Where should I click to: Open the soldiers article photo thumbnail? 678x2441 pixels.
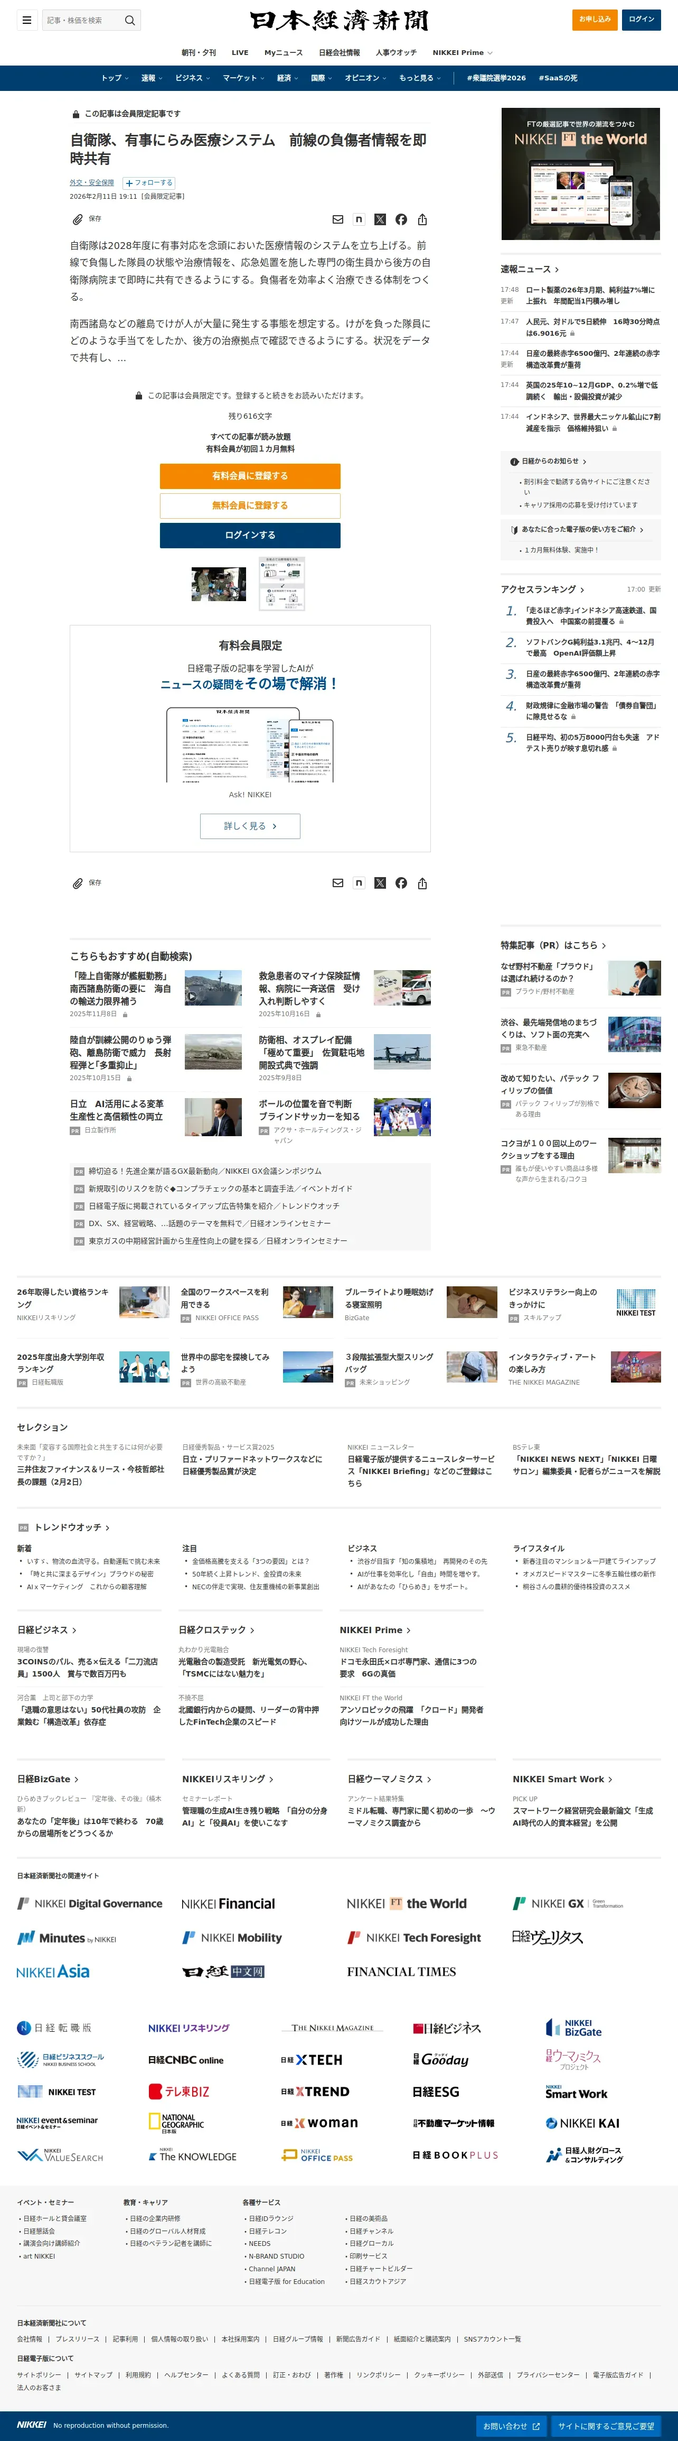(219, 584)
